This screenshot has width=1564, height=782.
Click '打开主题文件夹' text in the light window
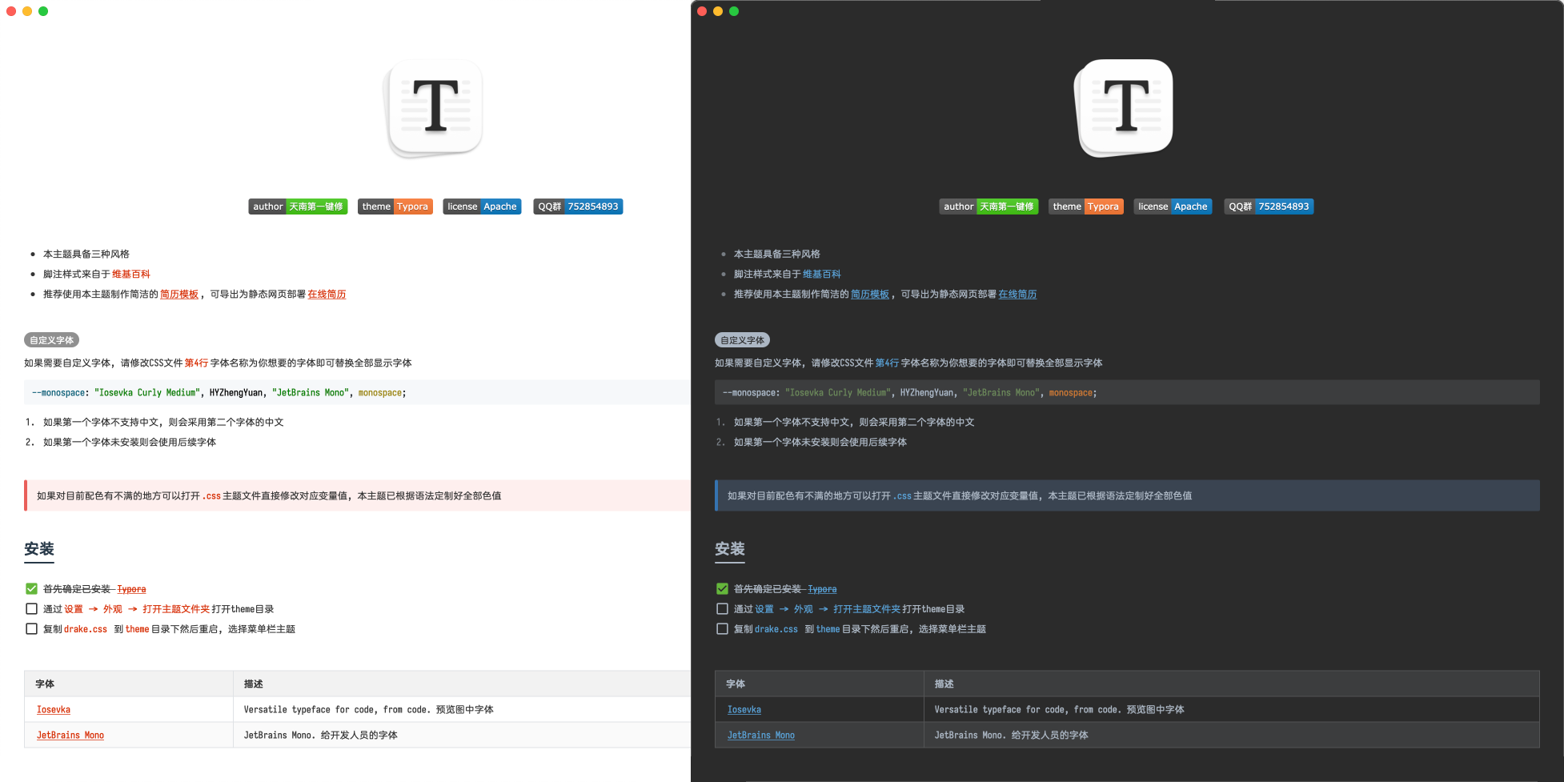pos(176,609)
